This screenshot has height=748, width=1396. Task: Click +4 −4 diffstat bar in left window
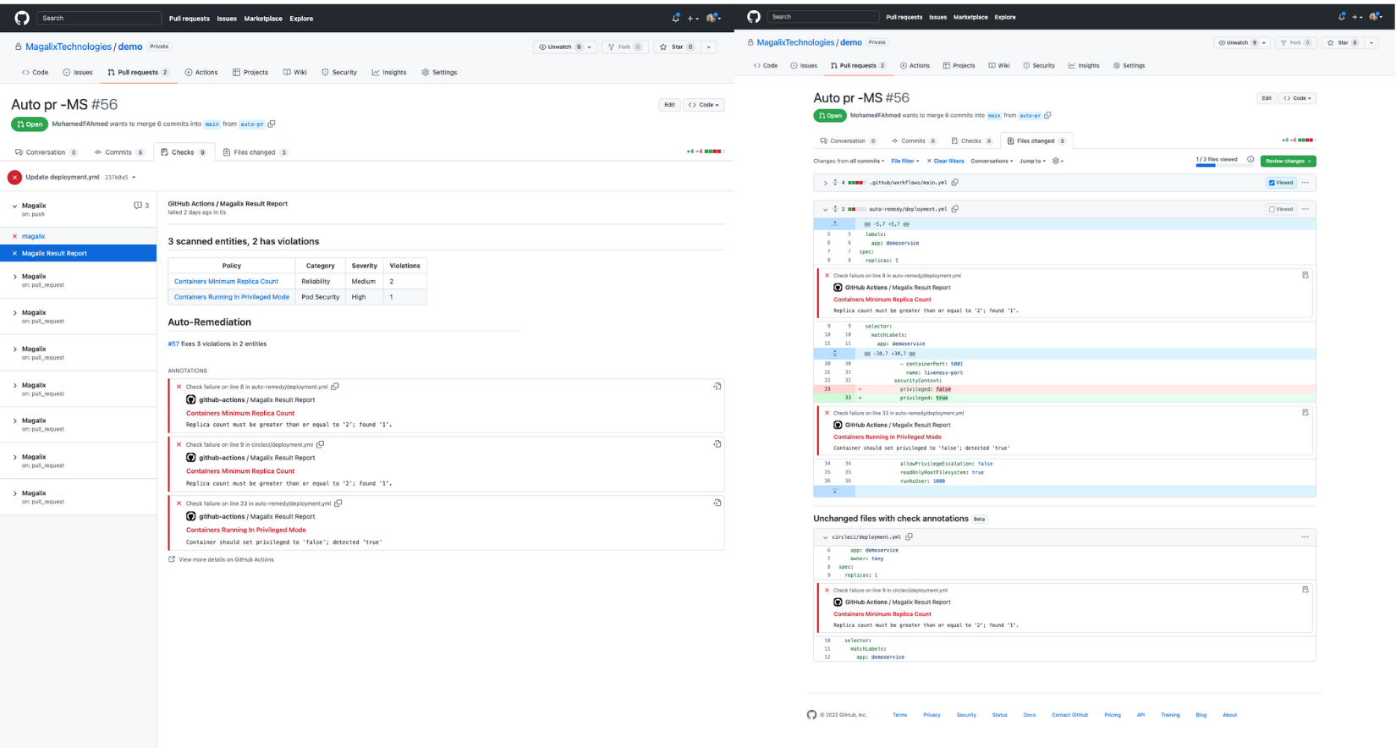[705, 152]
